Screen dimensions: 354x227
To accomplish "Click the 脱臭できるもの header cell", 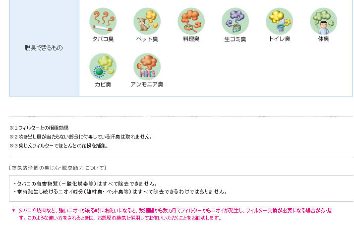I will click(x=44, y=48).
